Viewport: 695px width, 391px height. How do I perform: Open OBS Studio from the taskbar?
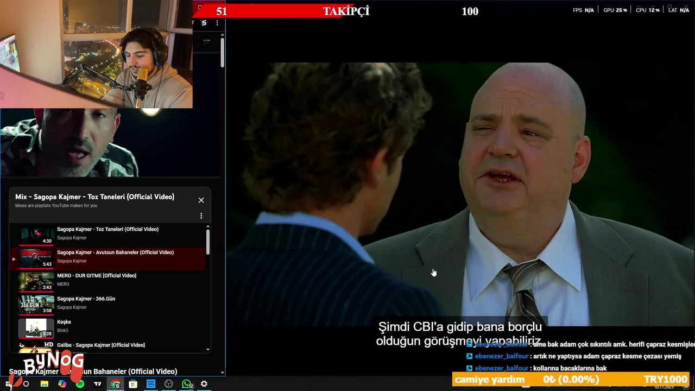pos(169,384)
